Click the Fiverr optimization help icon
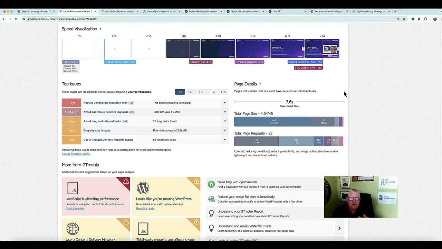Screen dimensions: 442x249 pyautogui.click(x=211, y=184)
